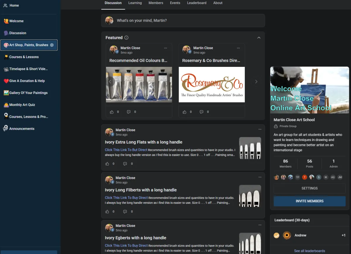This screenshot has height=254, width=351.
Task: Open options menu on Ivory Extra Long Flats post
Action: point(260,129)
